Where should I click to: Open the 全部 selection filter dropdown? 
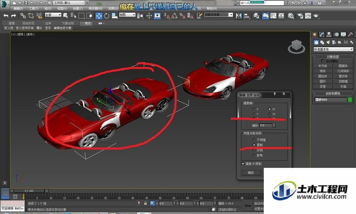pos(53,15)
